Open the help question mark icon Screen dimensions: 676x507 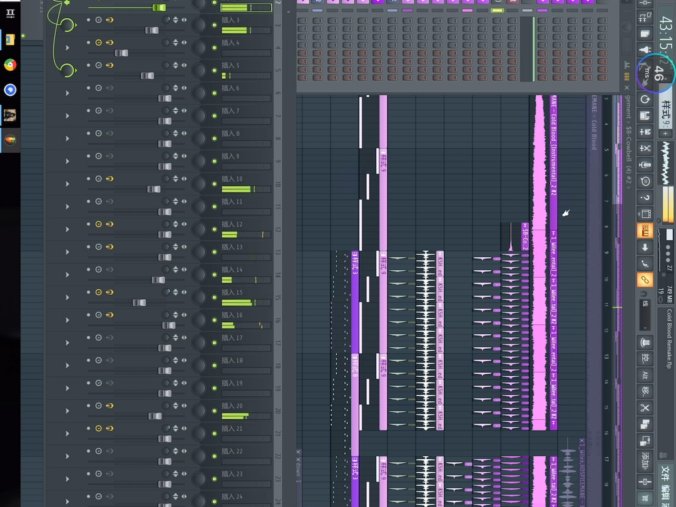pyautogui.click(x=645, y=197)
